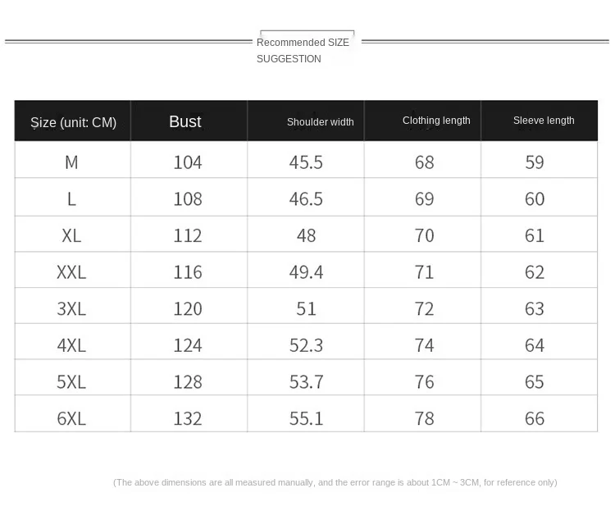Click the Size (unit: CM) header
Viewport: 615px width, 520px height.
pos(73,122)
